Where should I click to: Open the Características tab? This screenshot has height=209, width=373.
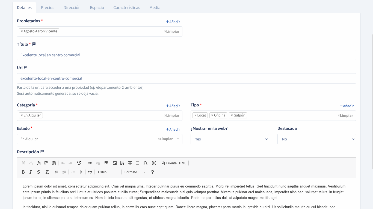click(127, 8)
